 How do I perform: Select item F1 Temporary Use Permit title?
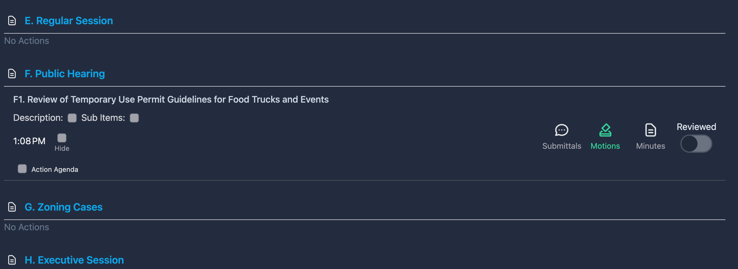point(171,99)
